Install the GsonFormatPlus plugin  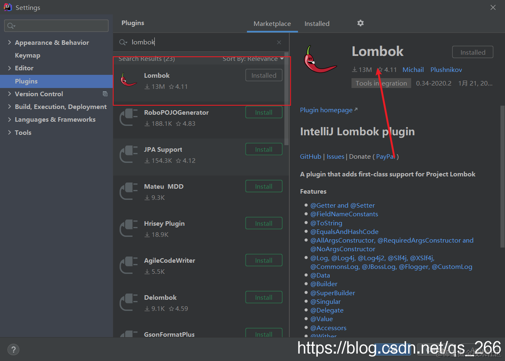[264, 333]
